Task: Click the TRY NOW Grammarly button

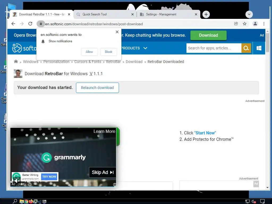Action: (49, 177)
